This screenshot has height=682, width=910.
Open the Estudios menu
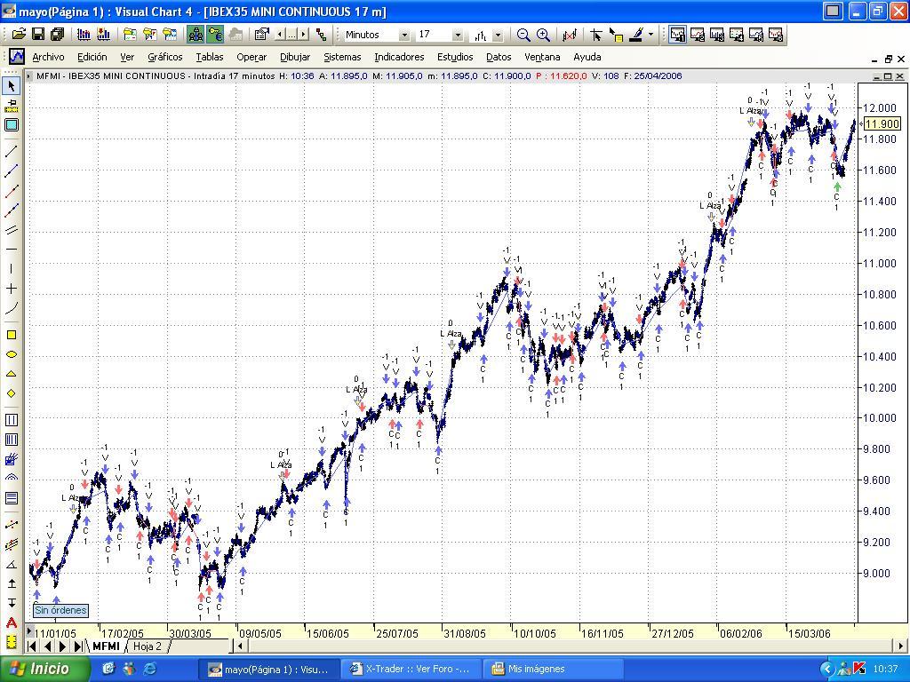click(455, 57)
